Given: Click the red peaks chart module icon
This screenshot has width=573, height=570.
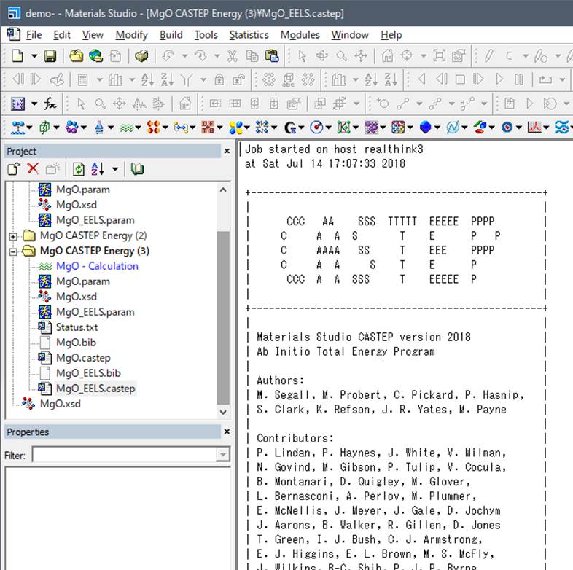Looking at the screenshot, I should coord(534,128).
